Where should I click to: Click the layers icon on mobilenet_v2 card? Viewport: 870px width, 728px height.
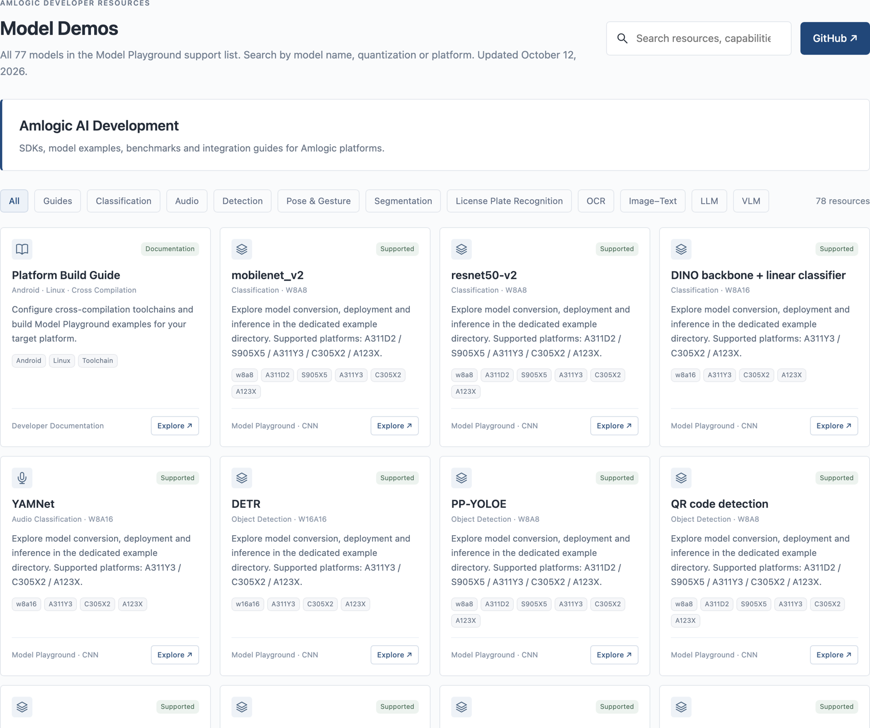pos(242,249)
